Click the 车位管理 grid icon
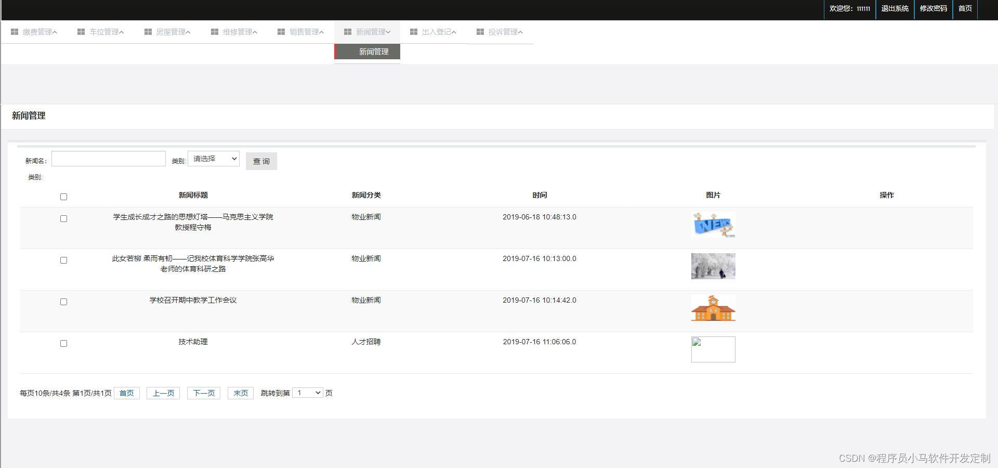This screenshot has width=998, height=468. click(x=81, y=31)
